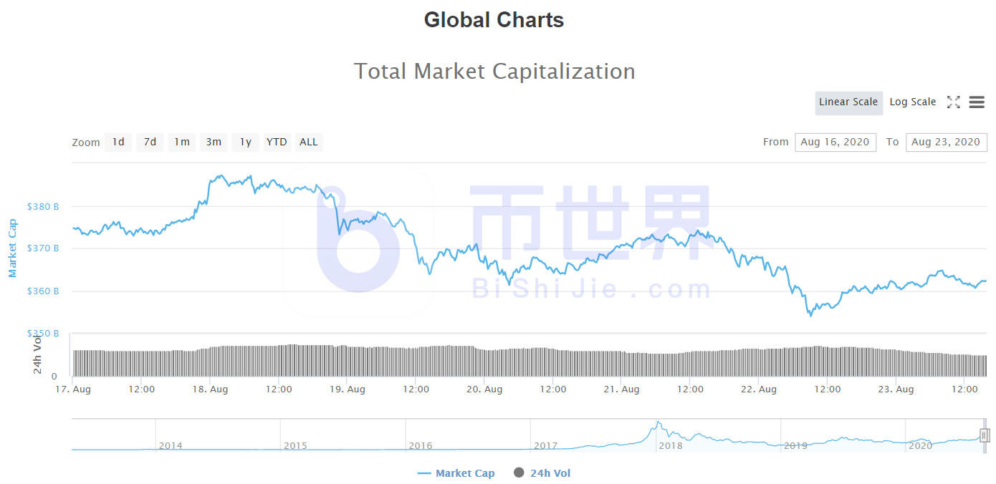Click the 20. Aug axis label
The height and width of the screenshot is (484, 996).
(x=484, y=389)
